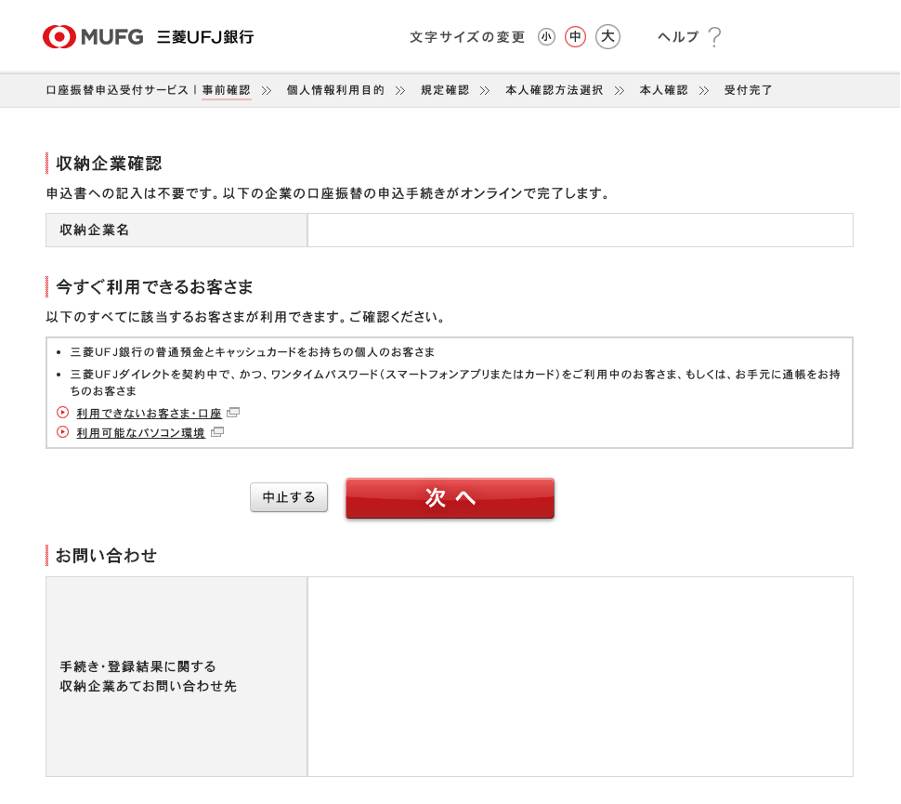
Task: Click new-window icon after 利用できないお客さま・口座
Action: click(x=233, y=413)
